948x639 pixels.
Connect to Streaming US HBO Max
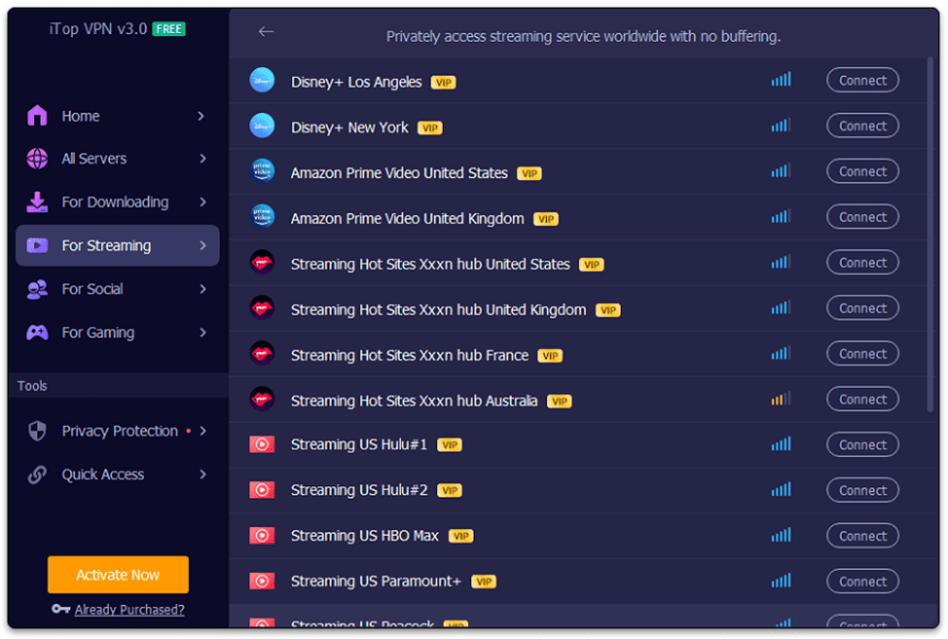pos(862,536)
